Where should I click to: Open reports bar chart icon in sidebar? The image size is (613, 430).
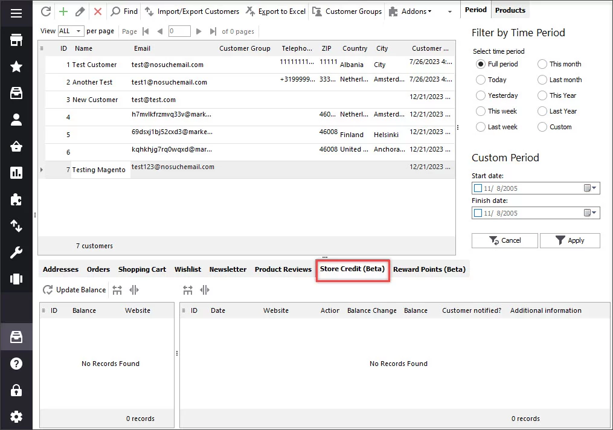[16, 173]
